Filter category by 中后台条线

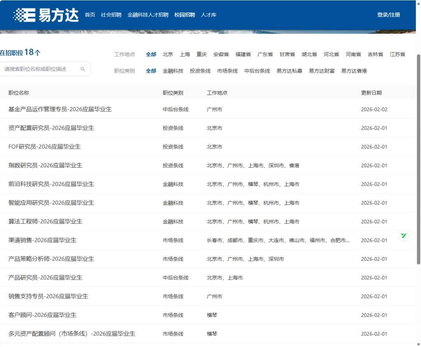[257, 71]
